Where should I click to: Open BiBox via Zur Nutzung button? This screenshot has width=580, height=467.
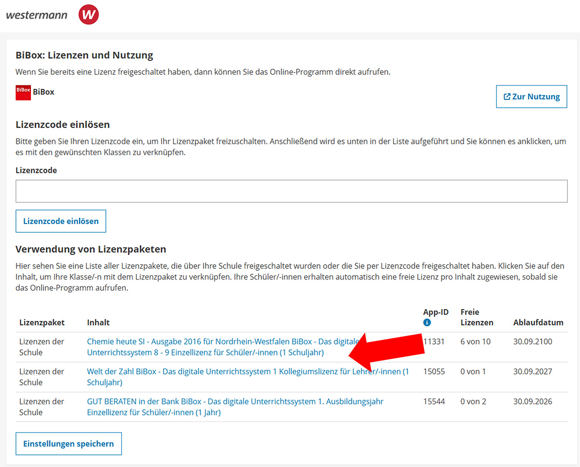click(x=532, y=97)
